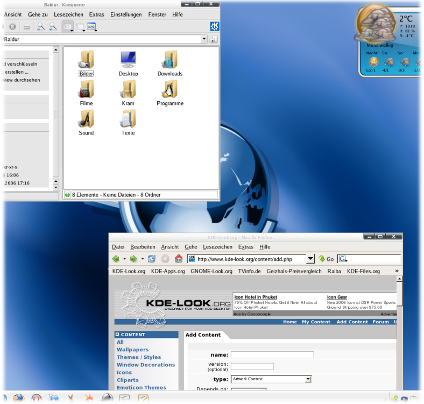Click the Konqueror stop loading icon
The width and height of the screenshot is (424, 404).
tap(12, 26)
